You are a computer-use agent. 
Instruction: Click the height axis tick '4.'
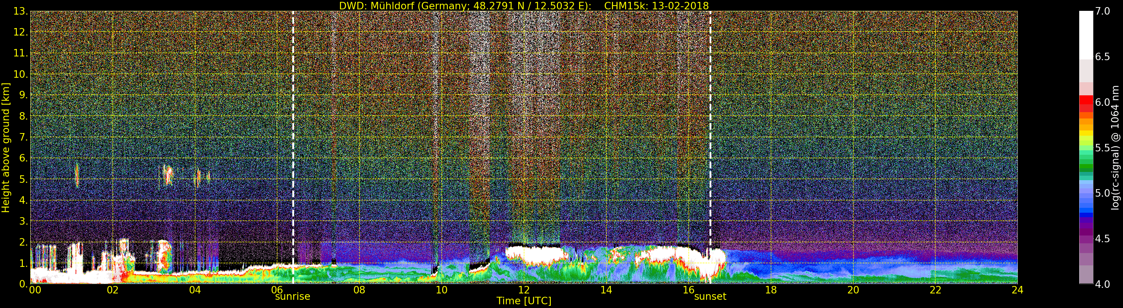(x=24, y=200)
